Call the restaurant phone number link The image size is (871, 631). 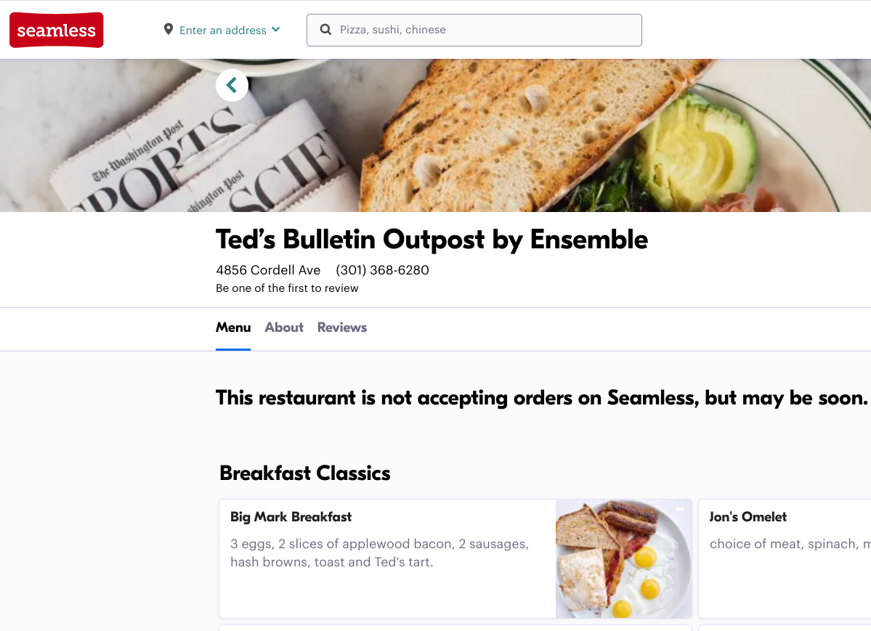pyautogui.click(x=382, y=269)
